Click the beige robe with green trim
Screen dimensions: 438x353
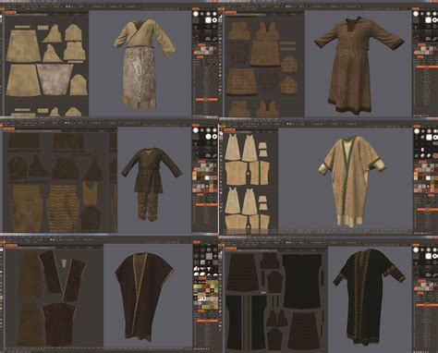[351, 181]
